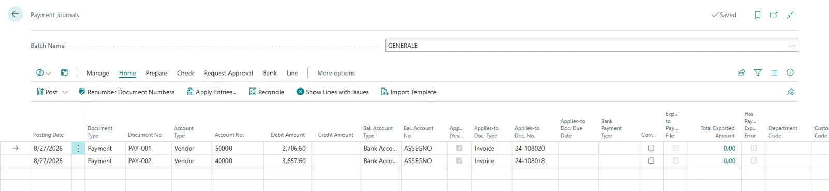Open row options for PAY-001 line
Image resolution: width=829 pixels, height=191 pixels.
(78, 148)
